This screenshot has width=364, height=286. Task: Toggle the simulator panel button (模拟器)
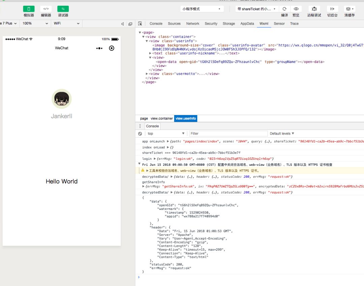[x=29, y=9]
